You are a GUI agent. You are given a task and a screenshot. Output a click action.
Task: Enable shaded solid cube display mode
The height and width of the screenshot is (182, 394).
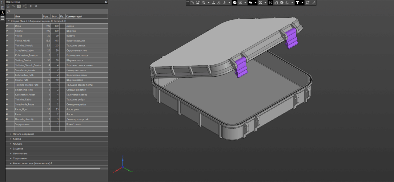(235, 3)
